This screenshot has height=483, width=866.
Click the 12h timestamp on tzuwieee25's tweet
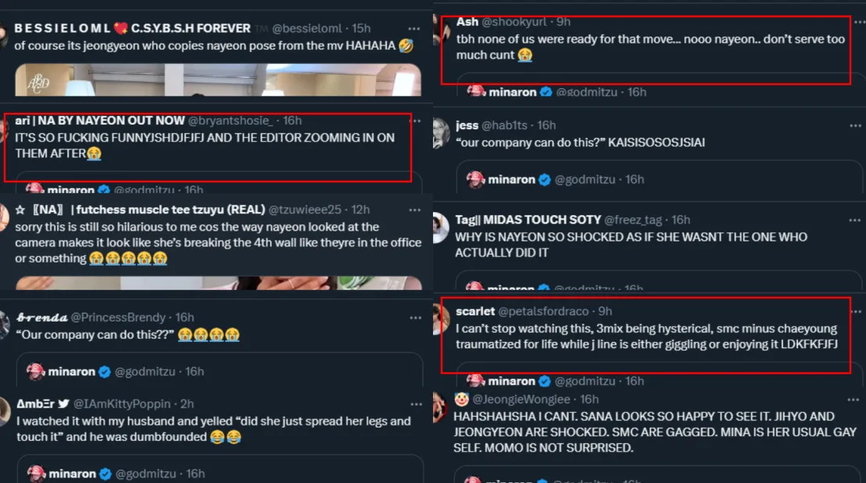(360, 210)
